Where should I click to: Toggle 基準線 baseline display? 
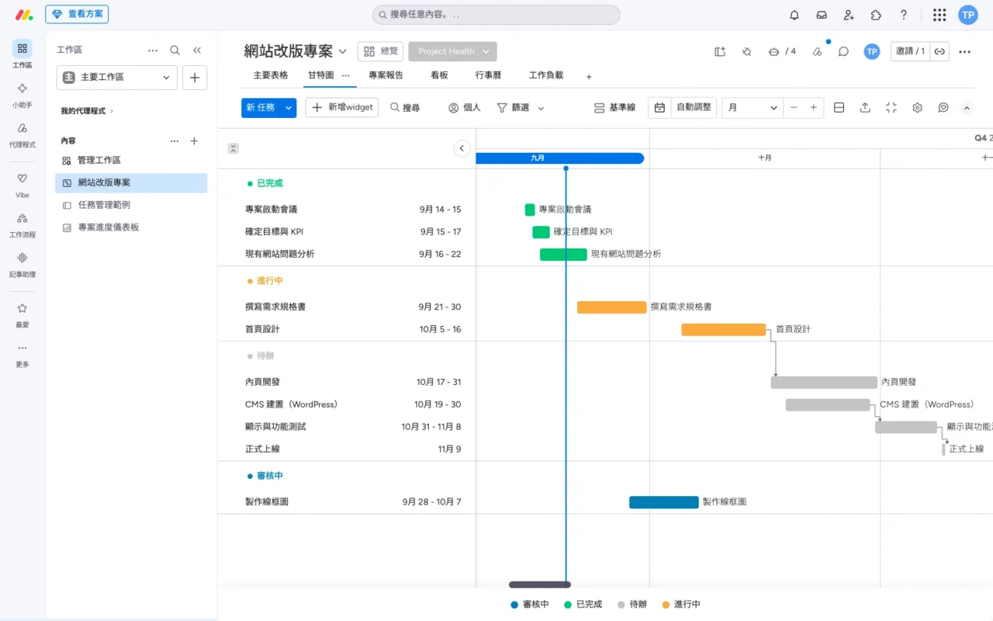[614, 108]
